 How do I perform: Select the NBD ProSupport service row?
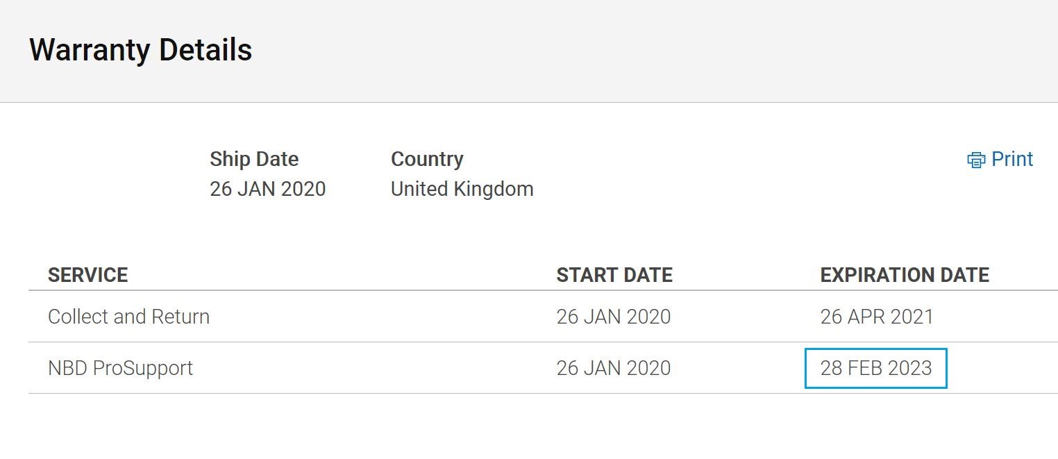[543, 368]
